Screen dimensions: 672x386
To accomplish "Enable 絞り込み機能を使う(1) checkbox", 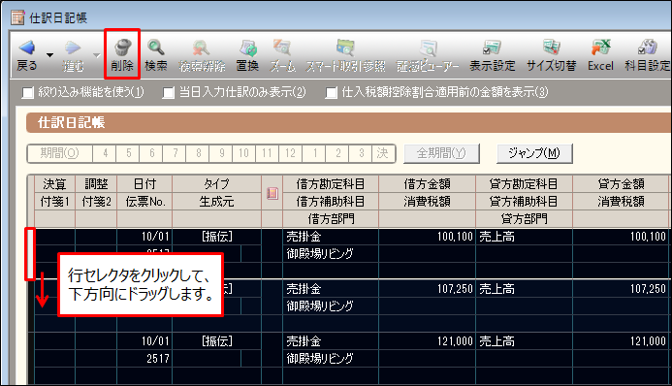I will point(27,92).
